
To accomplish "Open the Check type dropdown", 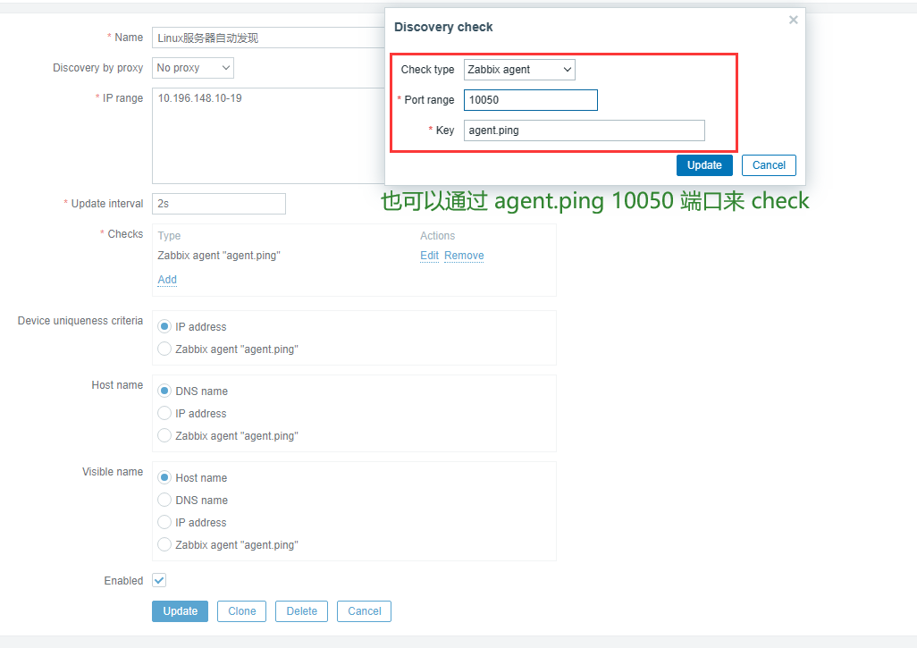I will [x=519, y=70].
